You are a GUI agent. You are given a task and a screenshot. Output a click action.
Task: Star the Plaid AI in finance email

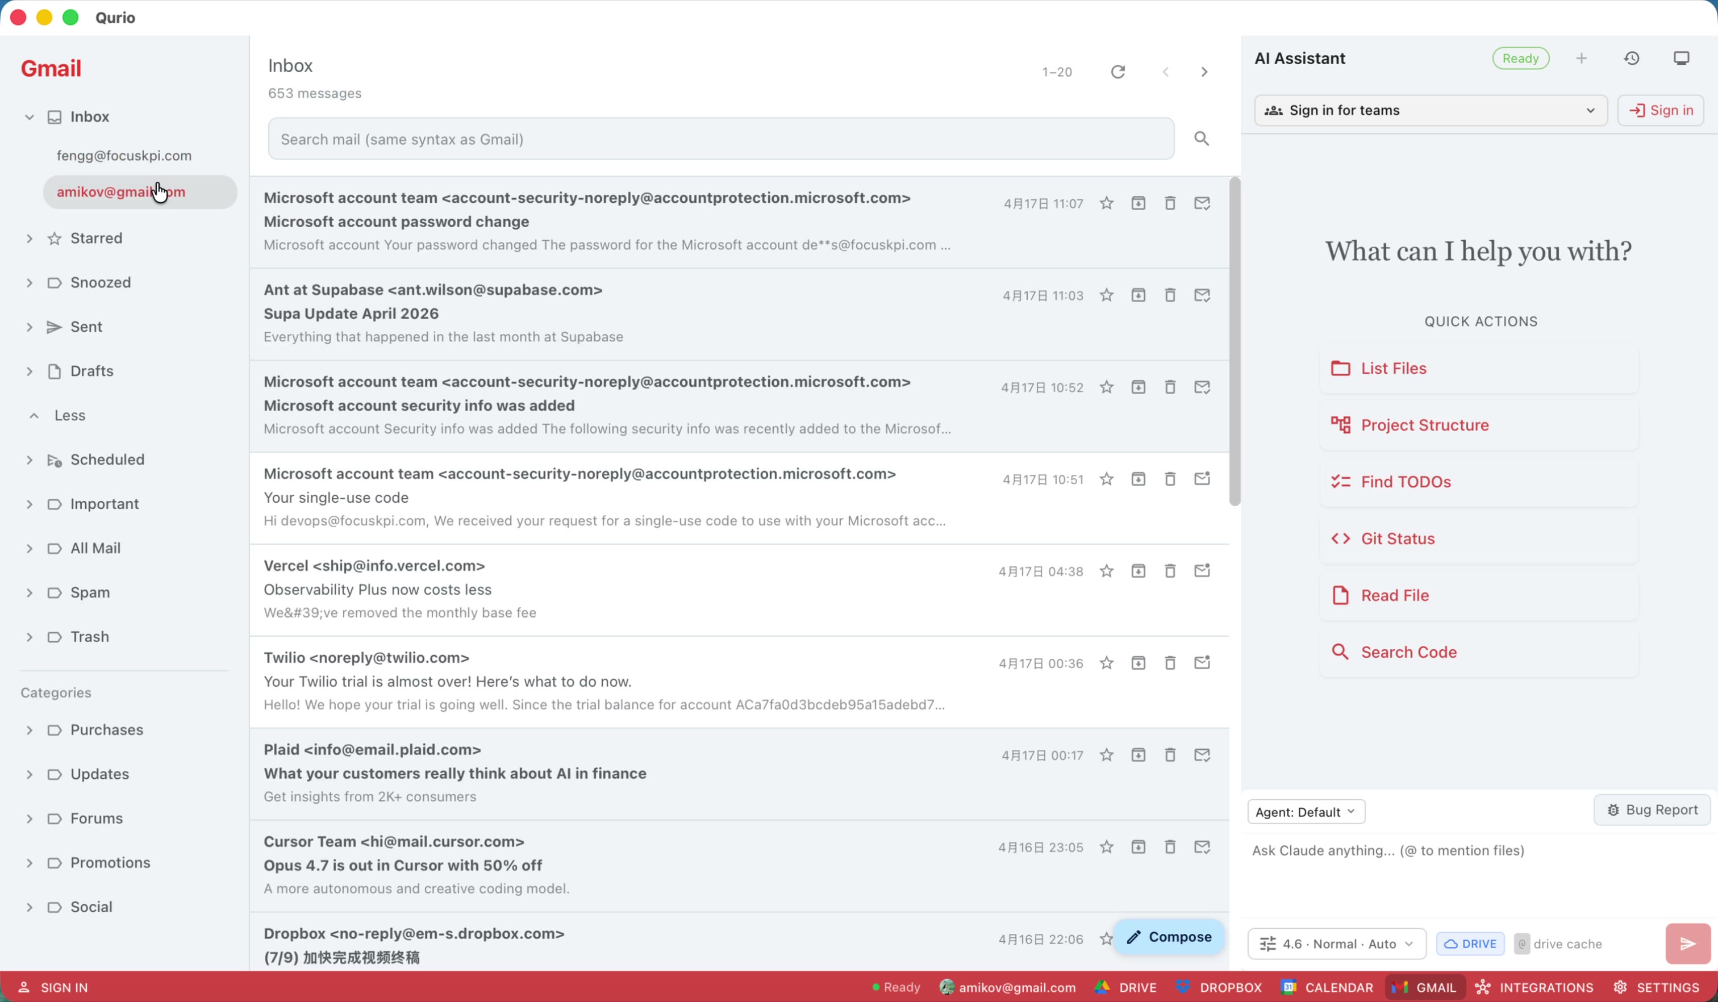coord(1106,754)
